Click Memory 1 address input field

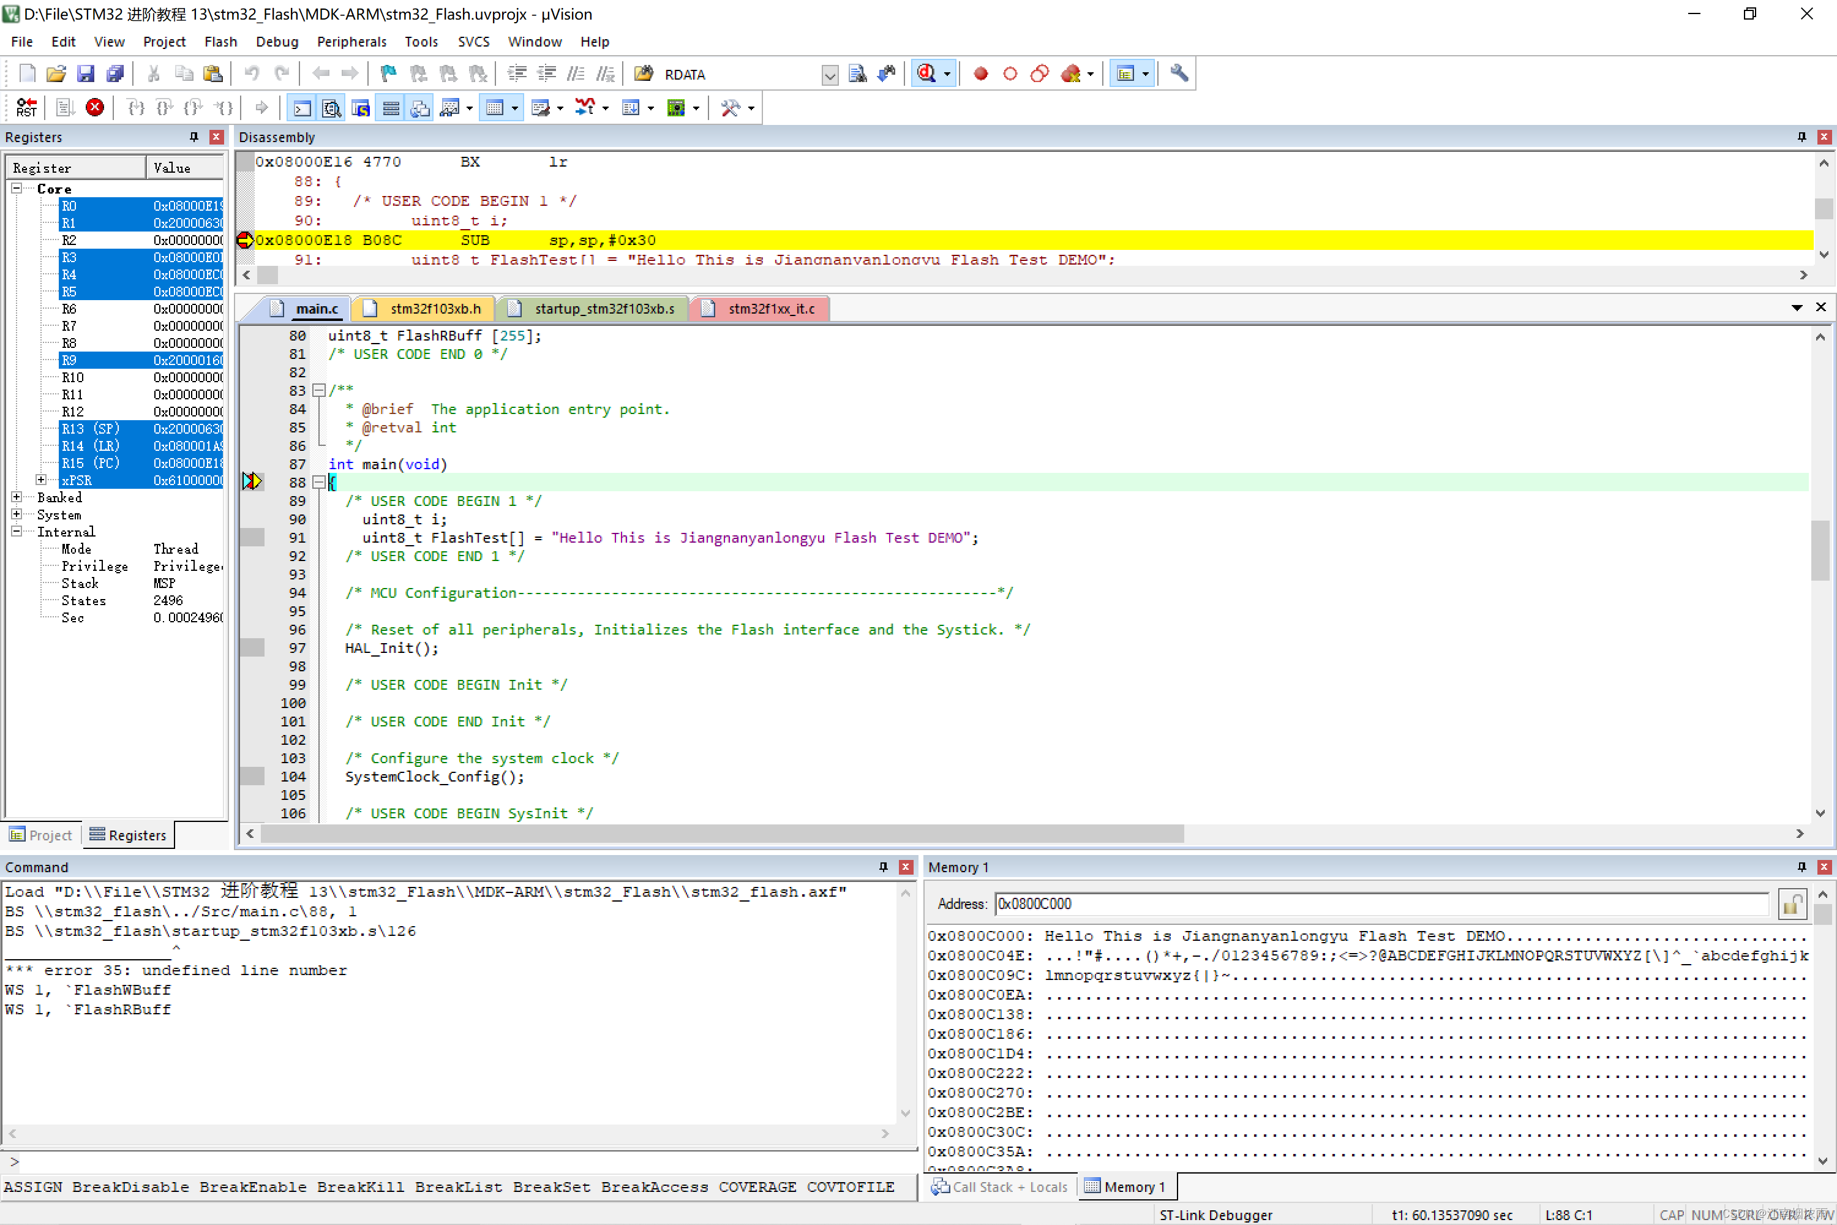[x=1381, y=904]
